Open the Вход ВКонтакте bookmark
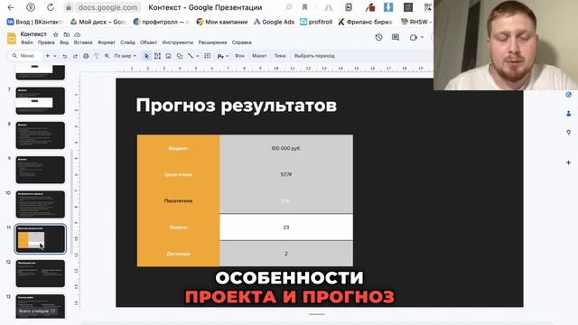 tap(36, 22)
